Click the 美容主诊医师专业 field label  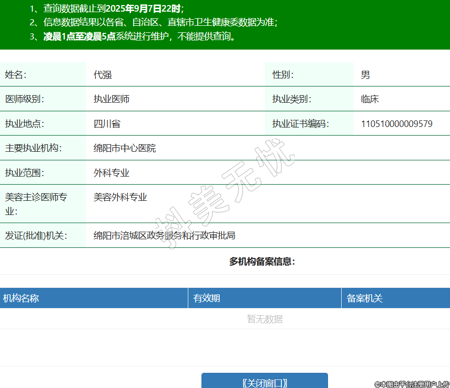click(36, 204)
